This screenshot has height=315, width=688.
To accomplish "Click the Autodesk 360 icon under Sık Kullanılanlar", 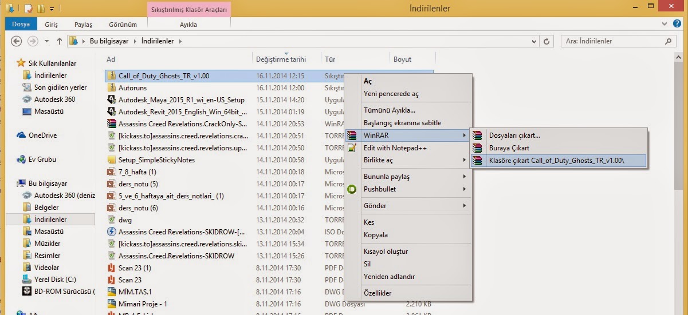I will coord(26,99).
